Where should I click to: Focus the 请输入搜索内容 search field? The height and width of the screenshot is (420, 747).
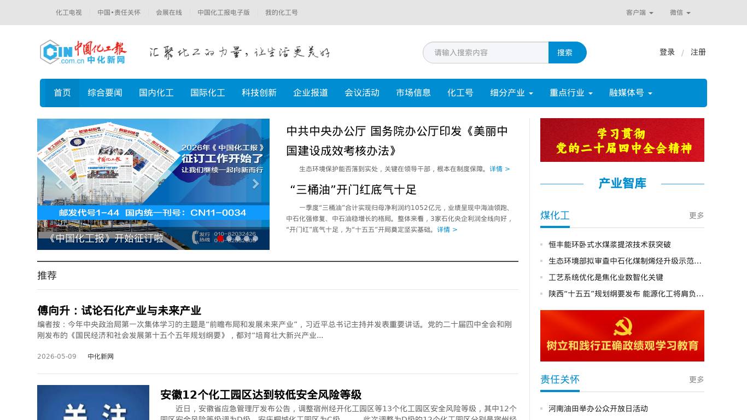tap(486, 52)
